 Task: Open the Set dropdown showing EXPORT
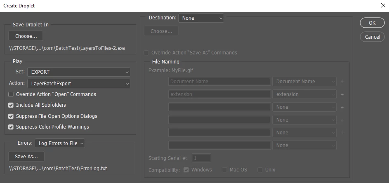tap(79, 72)
